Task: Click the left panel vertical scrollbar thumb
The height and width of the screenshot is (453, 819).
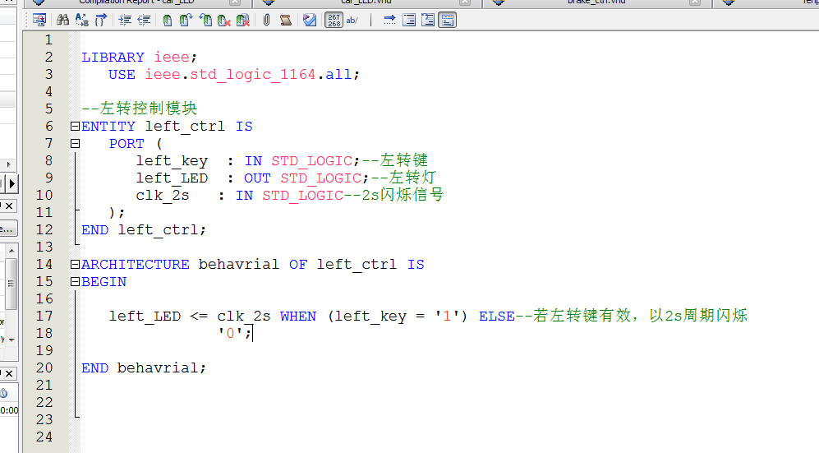Action: coord(11,283)
